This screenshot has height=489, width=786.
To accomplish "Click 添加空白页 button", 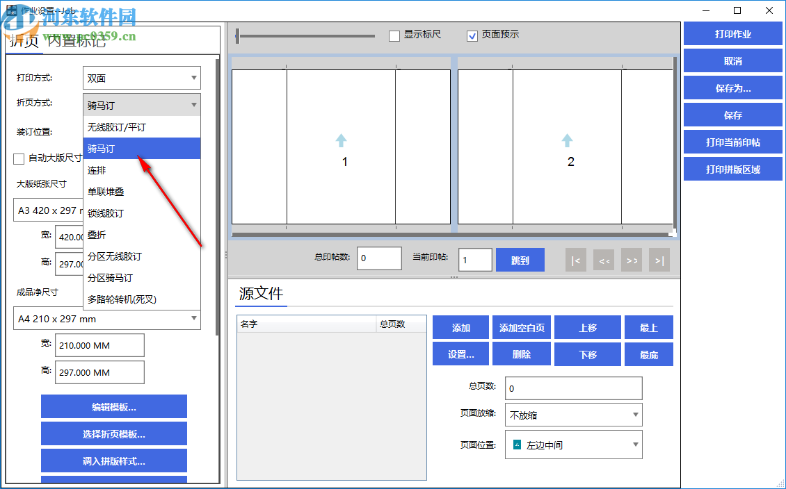I will 521,328.
